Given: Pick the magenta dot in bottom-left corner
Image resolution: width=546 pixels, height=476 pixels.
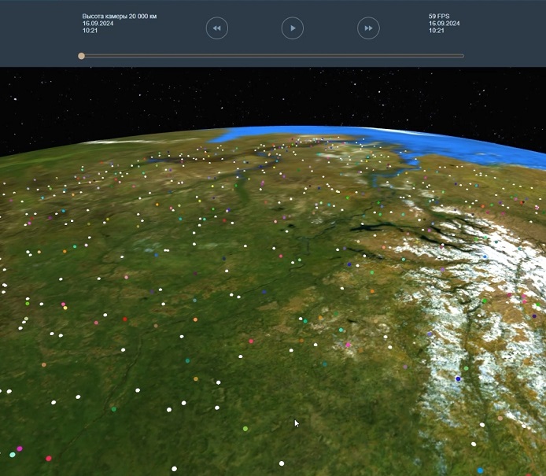Looking at the screenshot, I should pyautogui.click(x=20, y=448).
